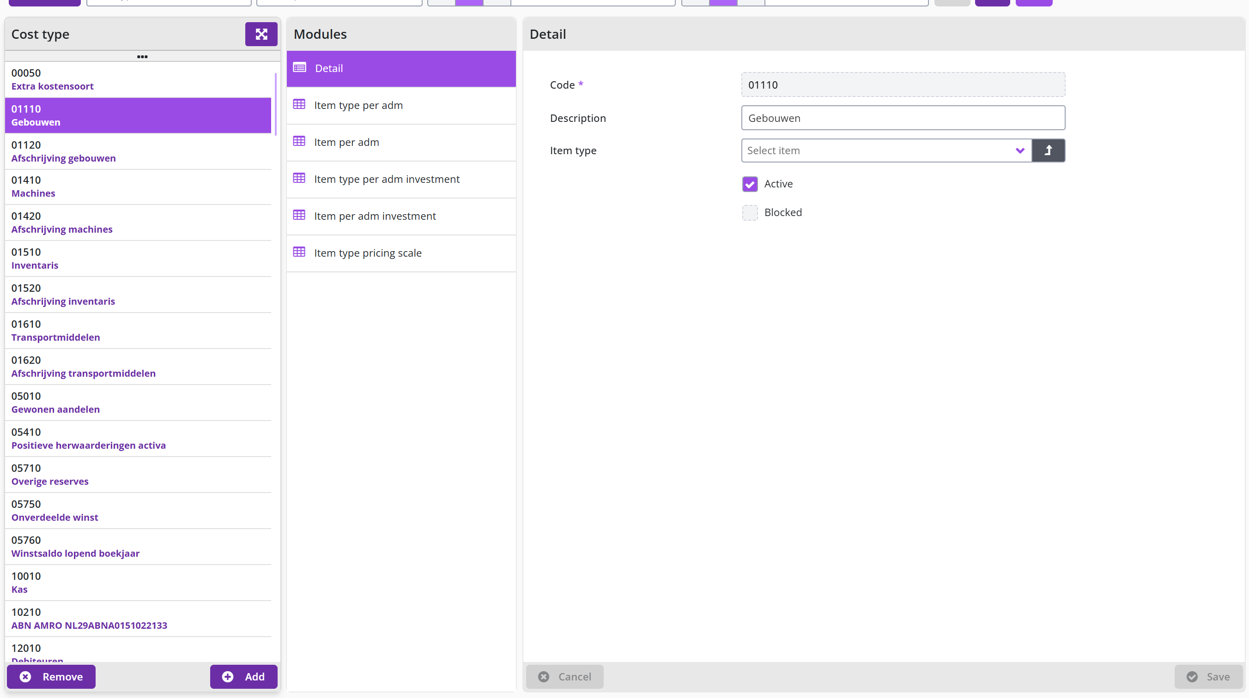1249x698 pixels.
Task: Click the grid icon beside Item per adm
Action: coord(299,141)
